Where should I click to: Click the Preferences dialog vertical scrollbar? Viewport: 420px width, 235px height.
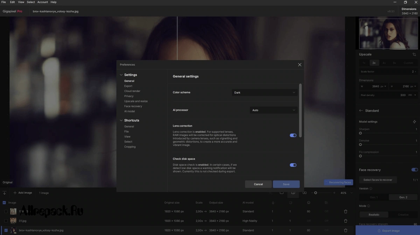click(x=300, y=110)
